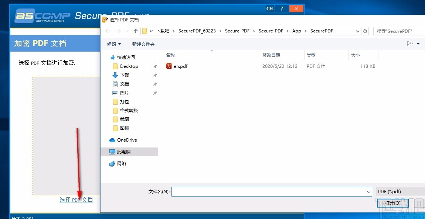Click the 打开(O) button
This screenshot has width=425, height=219.
coord(392,203)
